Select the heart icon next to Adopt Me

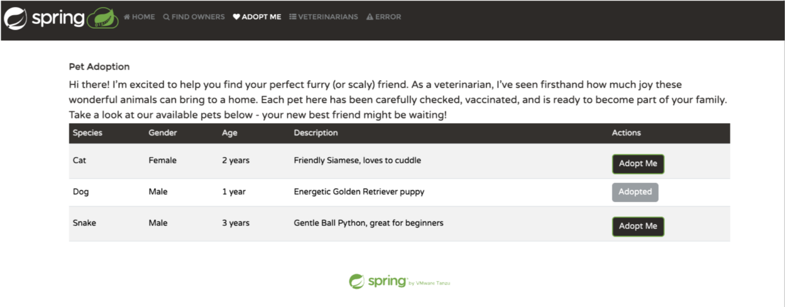coord(235,16)
